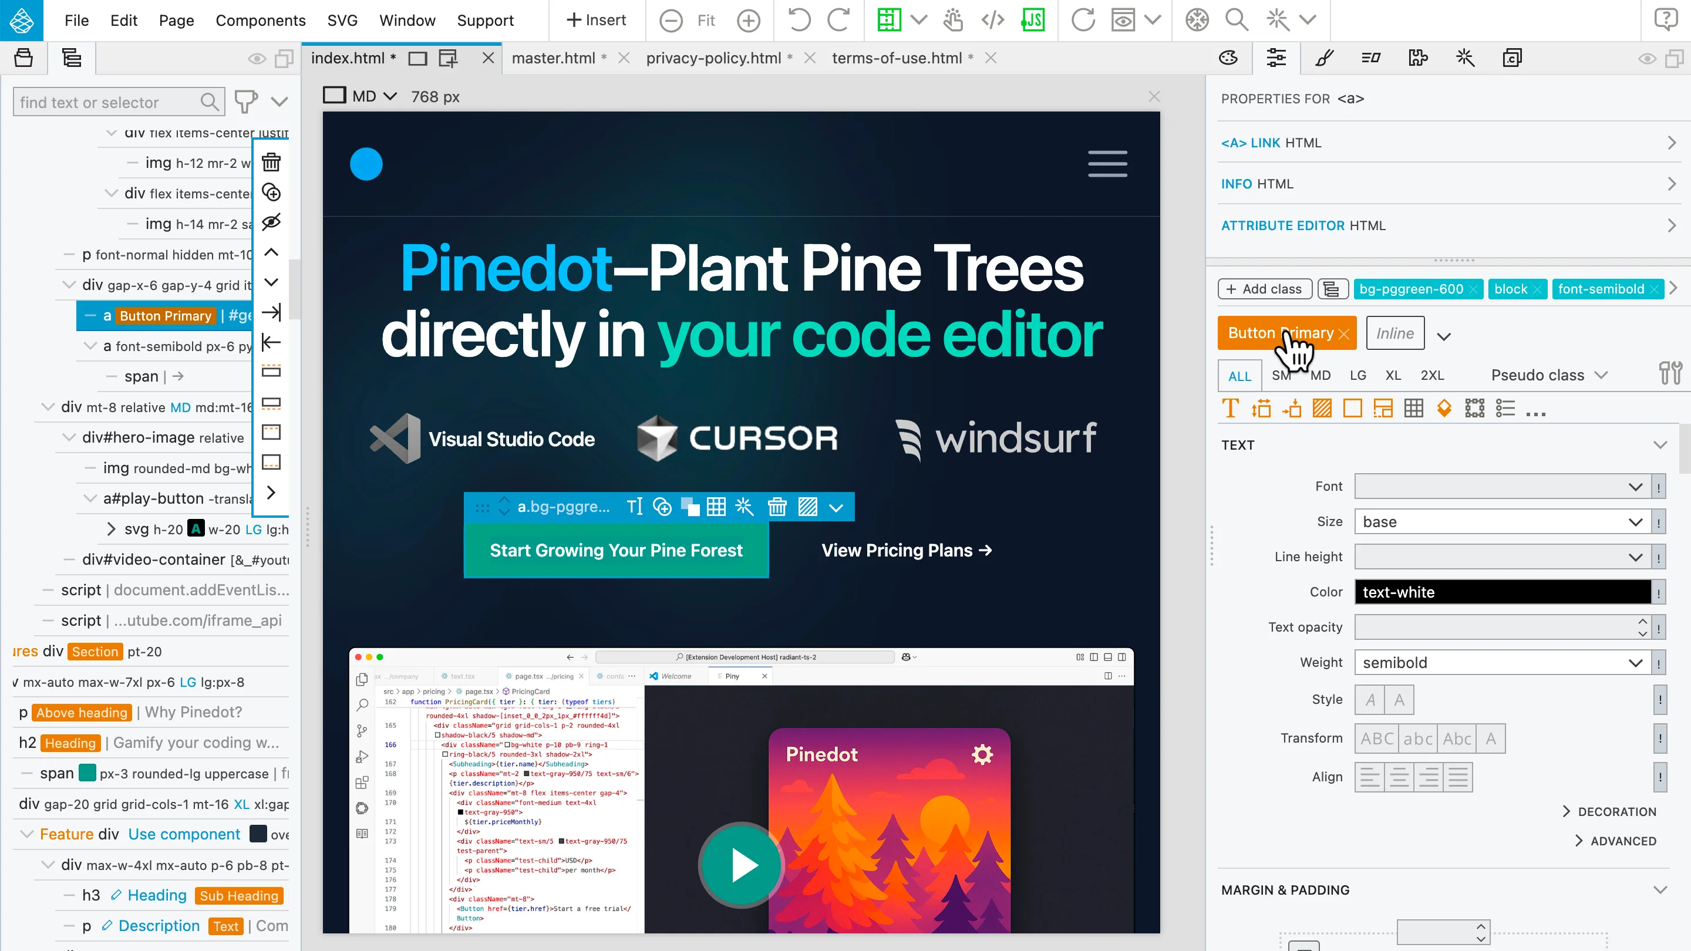Open the search magnifier in top toolbar
Screen dimensions: 1691x951
[1237, 21]
